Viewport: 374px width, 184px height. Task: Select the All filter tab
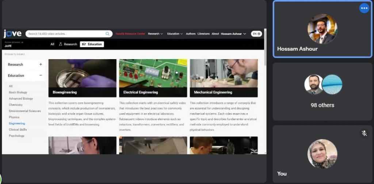click(52, 44)
